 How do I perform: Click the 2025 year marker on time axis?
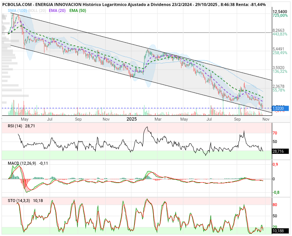132,119
